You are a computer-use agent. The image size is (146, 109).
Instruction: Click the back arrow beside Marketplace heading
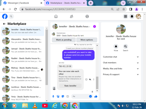point(4,24)
